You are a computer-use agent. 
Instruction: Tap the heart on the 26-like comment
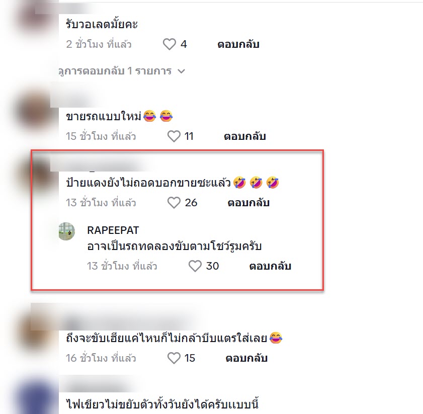pyautogui.click(x=174, y=202)
